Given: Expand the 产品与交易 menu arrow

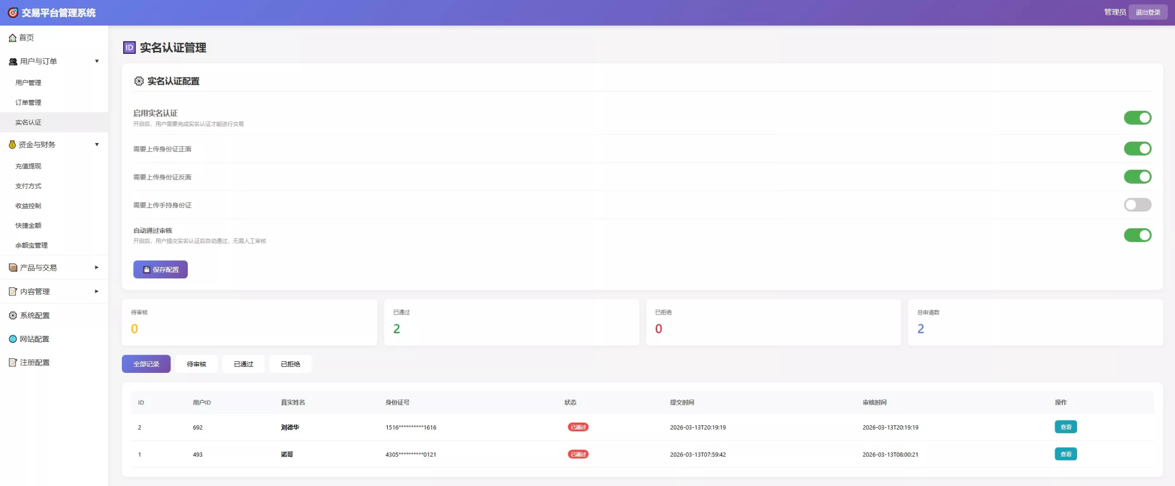Looking at the screenshot, I should click(96, 267).
